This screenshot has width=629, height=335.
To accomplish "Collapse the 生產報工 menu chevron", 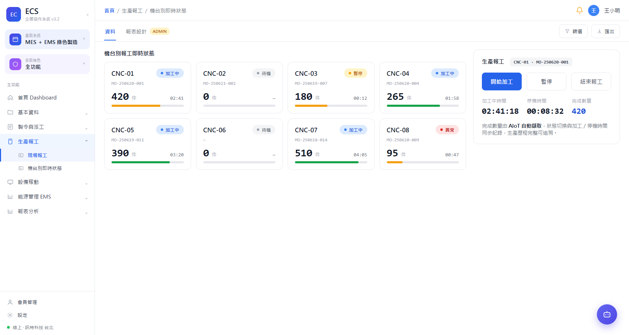I will pos(86,141).
